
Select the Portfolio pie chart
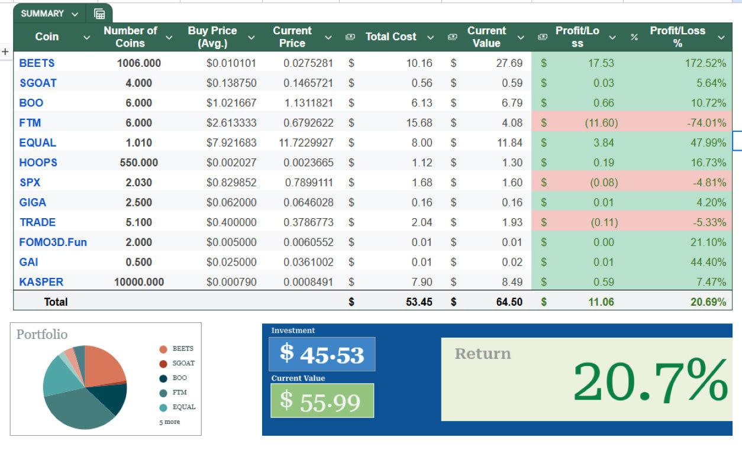pyautogui.click(x=86, y=387)
